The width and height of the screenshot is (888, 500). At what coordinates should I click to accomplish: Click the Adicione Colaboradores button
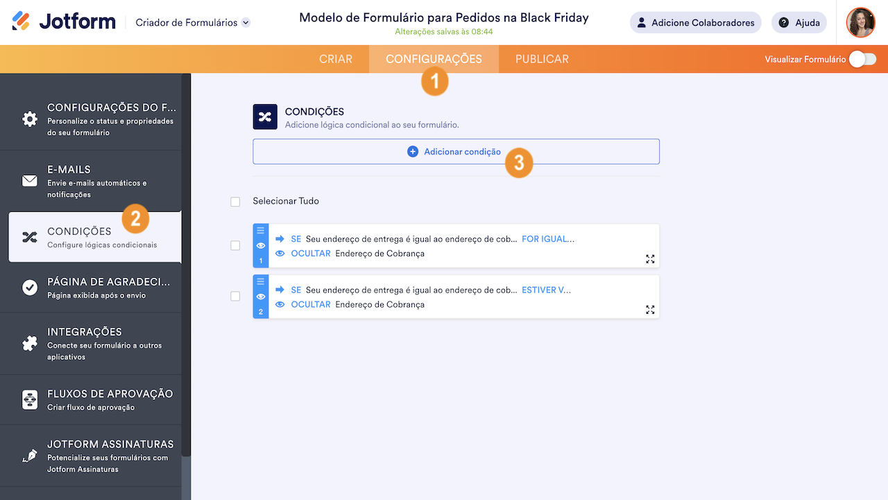point(695,23)
